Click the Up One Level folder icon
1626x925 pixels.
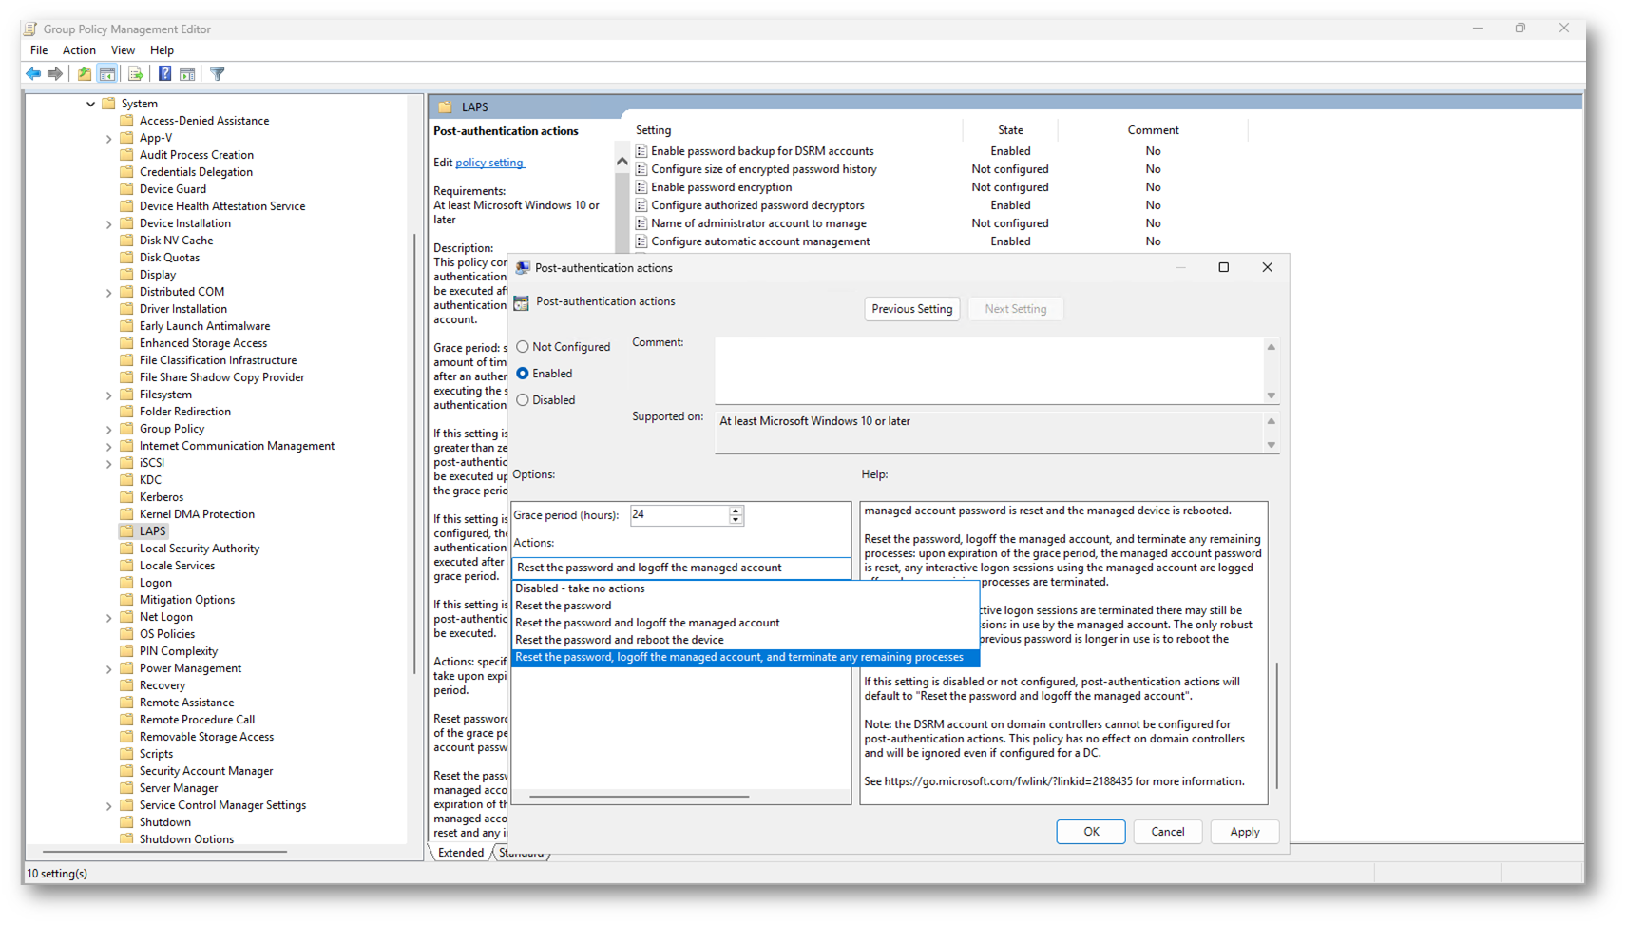click(85, 74)
